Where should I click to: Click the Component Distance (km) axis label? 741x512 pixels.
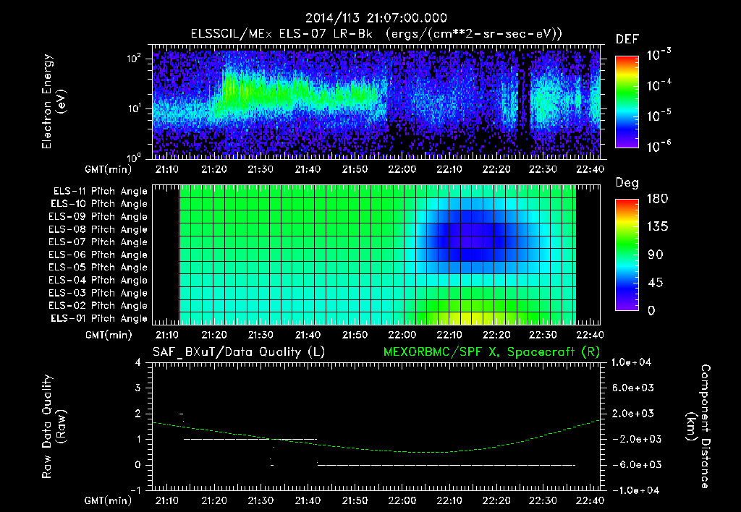tap(698, 427)
